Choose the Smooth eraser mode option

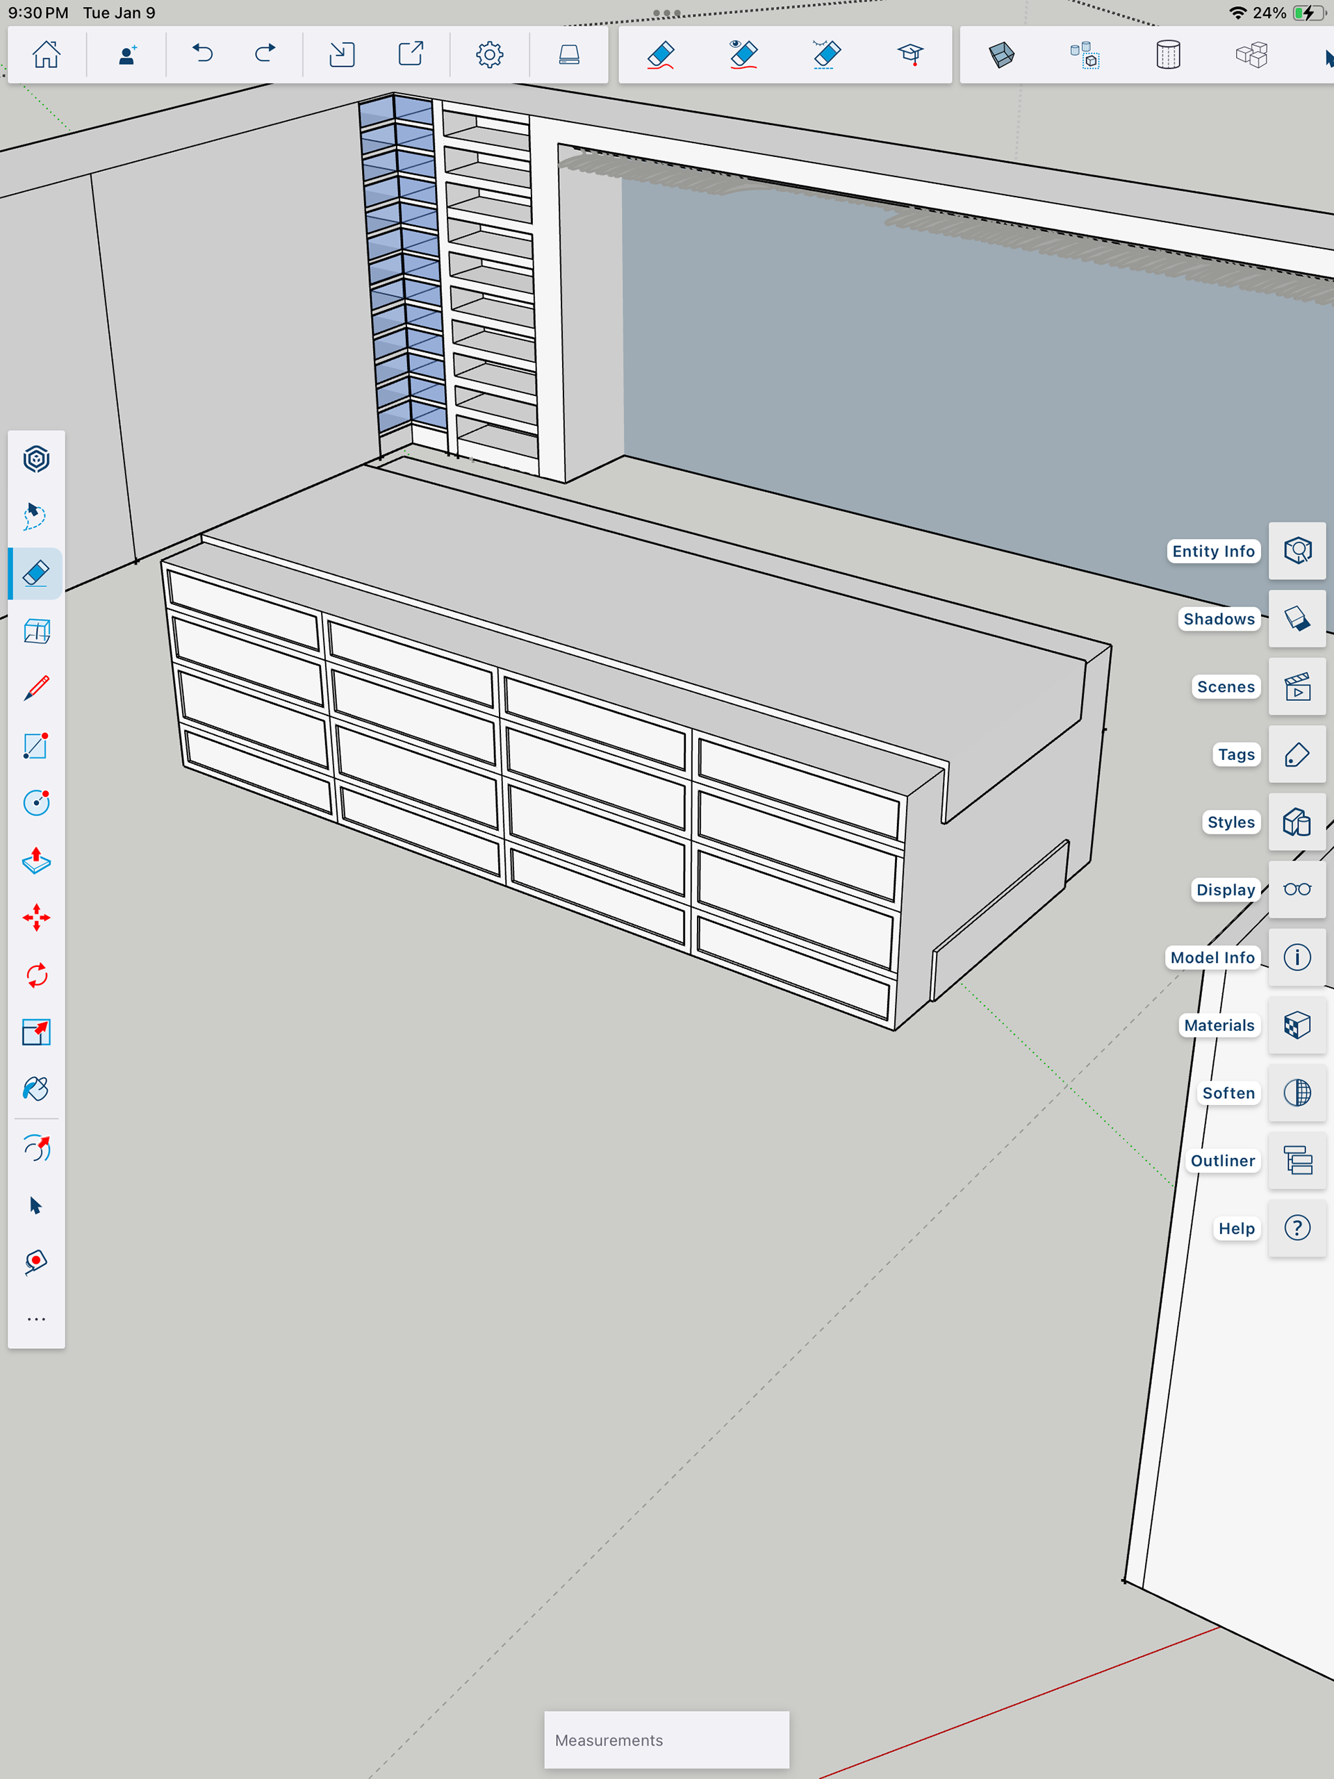[826, 55]
